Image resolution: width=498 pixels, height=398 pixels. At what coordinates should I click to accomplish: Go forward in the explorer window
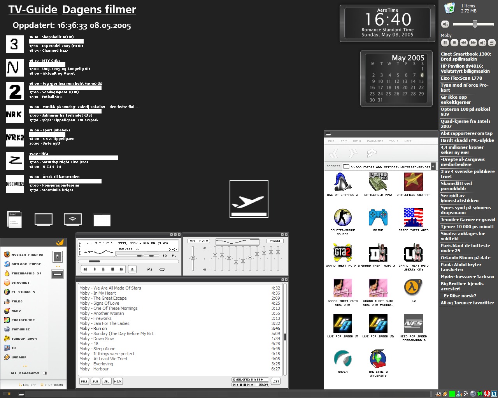click(352, 154)
